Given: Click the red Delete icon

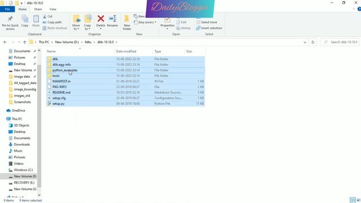Looking at the screenshot, I should (100, 19).
